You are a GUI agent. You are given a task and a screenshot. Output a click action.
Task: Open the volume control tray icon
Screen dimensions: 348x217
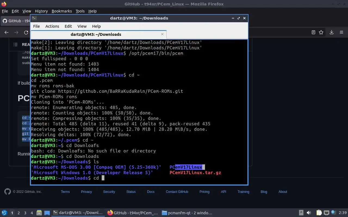point(309,213)
